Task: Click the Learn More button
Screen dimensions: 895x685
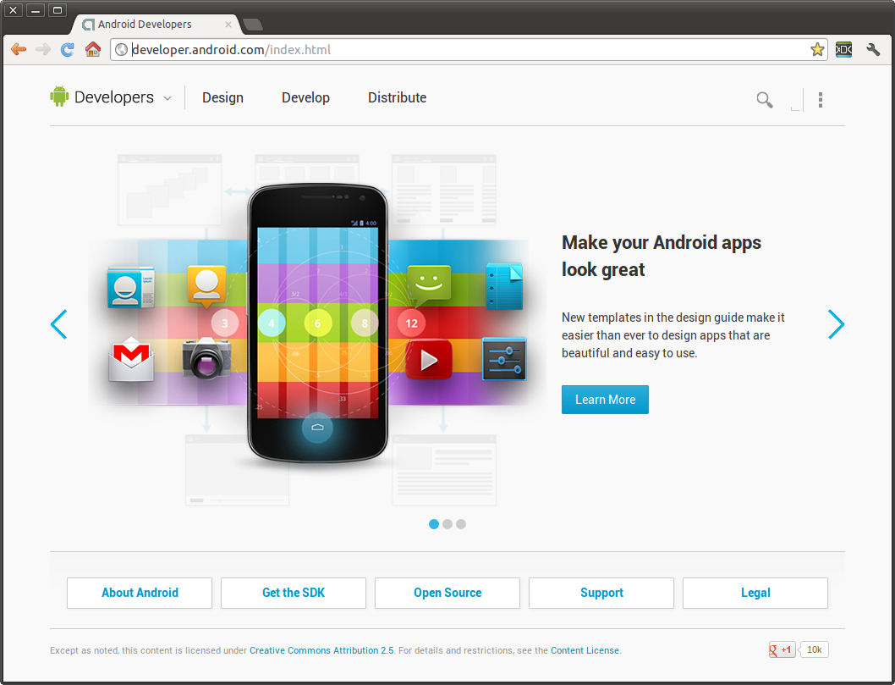Action: pos(605,400)
